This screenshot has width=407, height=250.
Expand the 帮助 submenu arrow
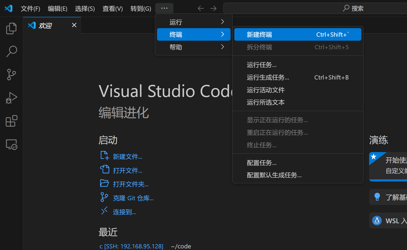pos(223,47)
